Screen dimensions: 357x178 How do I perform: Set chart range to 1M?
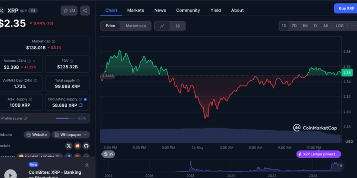(x=305, y=26)
